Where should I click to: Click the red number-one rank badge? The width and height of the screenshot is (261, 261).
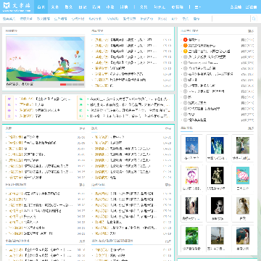(186, 40)
